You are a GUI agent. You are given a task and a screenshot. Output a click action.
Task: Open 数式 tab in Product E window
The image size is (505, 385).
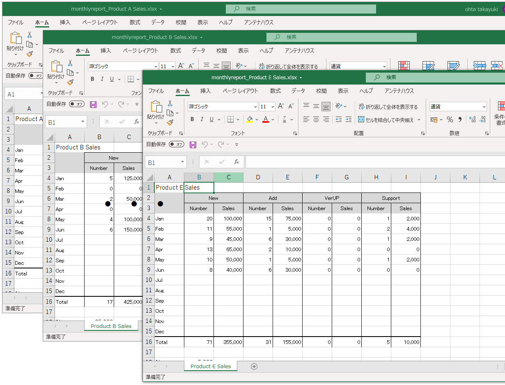tap(275, 91)
